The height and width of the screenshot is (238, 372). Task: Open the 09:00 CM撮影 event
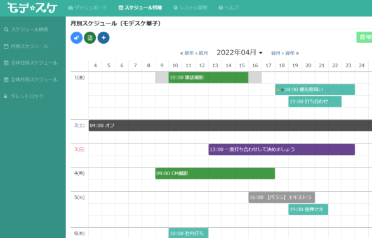[x=215, y=173]
